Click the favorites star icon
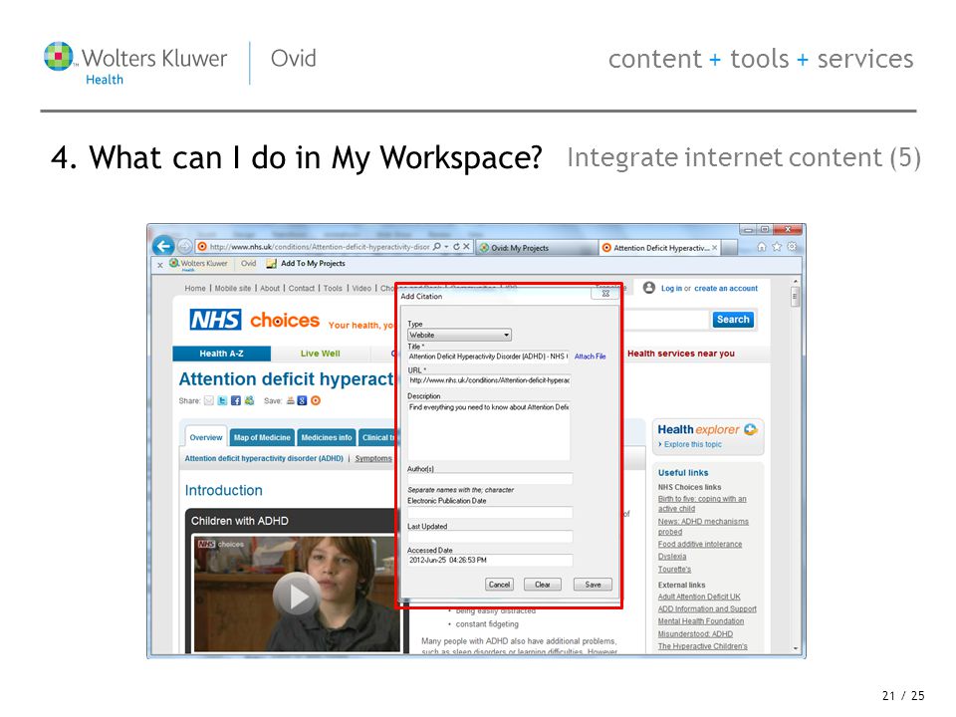956x717 pixels. point(777,247)
